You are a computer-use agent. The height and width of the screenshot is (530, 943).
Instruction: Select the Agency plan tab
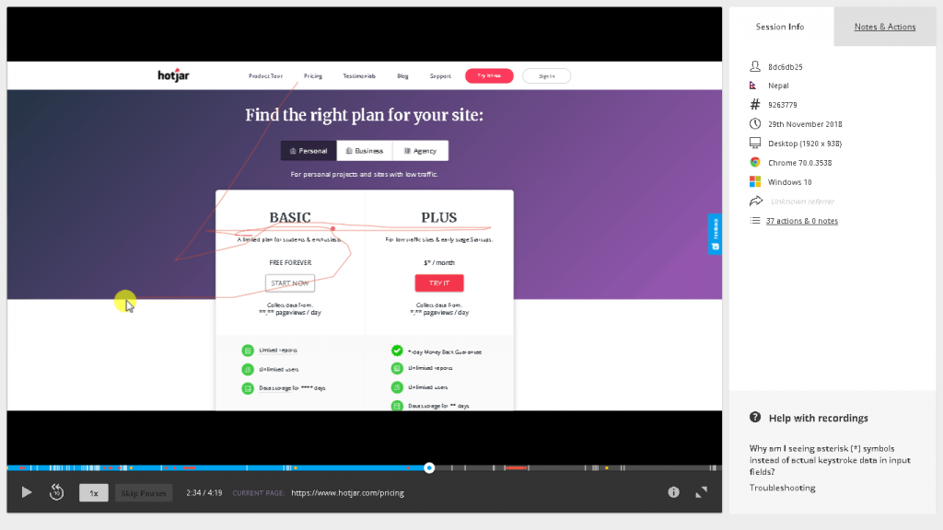[420, 150]
